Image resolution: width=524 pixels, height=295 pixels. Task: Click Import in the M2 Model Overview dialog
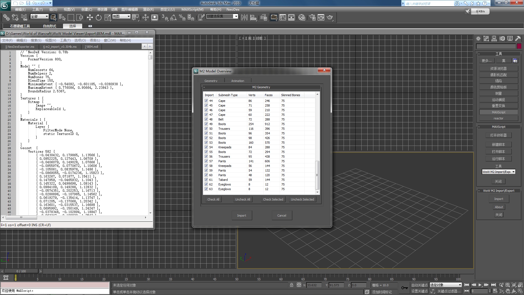point(242,216)
